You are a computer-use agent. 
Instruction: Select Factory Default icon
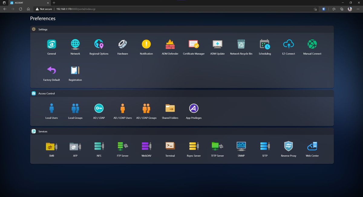click(x=51, y=70)
